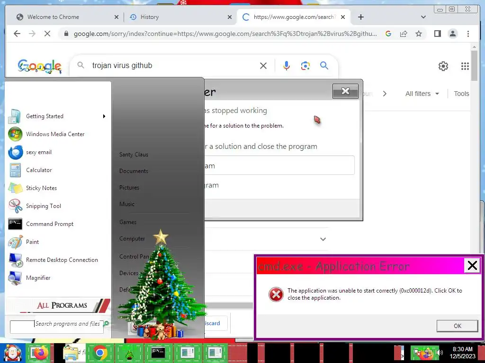Launch Magnifier from Start menu
The height and width of the screenshot is (363, 485).
[38, 278]
